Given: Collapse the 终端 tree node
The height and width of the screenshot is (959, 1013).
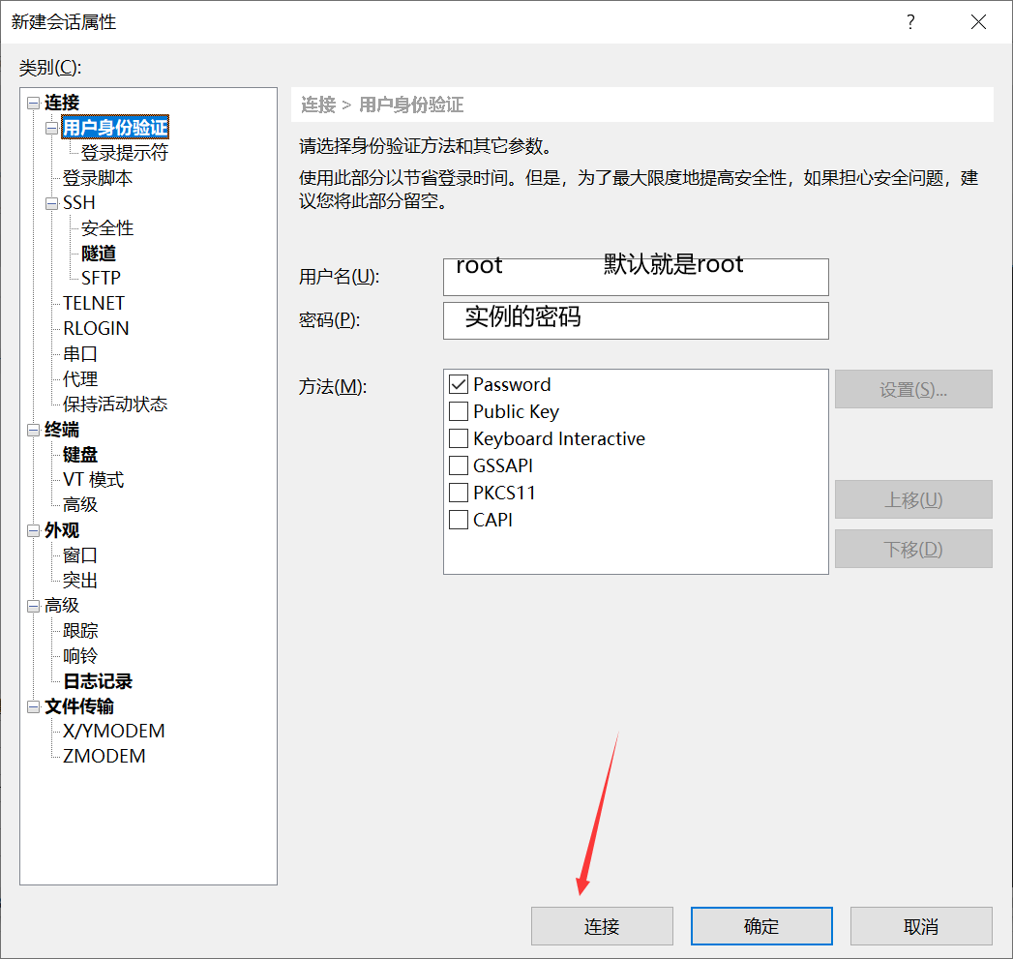Looking at the screenshot, I should click(x=34, y=431).
